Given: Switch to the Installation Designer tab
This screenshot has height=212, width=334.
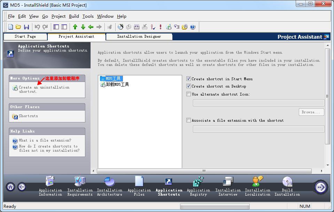Looking at the screenshot, I should point(139,37).
